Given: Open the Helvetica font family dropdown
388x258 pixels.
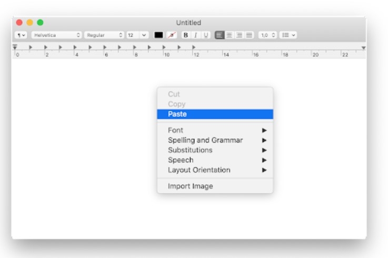Looking at the screenshot, I should (x=57, y=35).
